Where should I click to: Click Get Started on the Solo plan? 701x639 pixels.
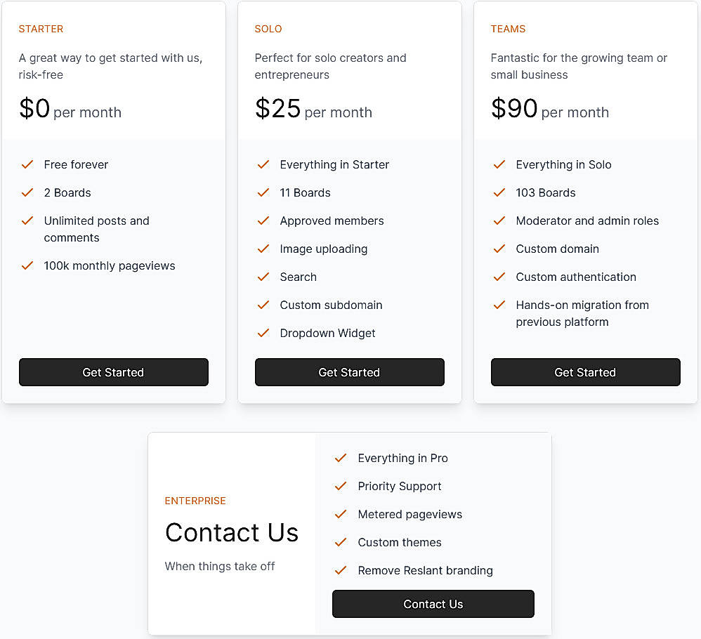349,372
